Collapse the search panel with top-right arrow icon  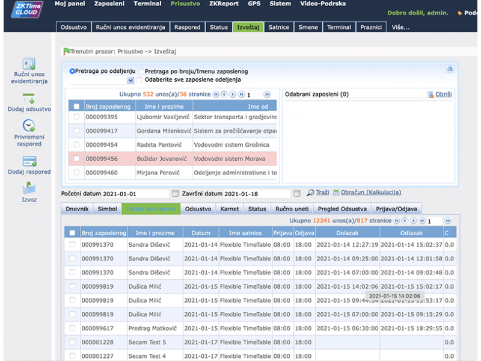[x=450, y=69]
